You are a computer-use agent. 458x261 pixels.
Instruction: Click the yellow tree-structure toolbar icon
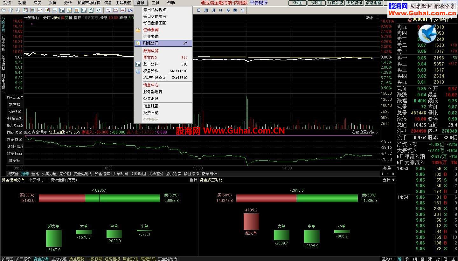coord(69,10)
